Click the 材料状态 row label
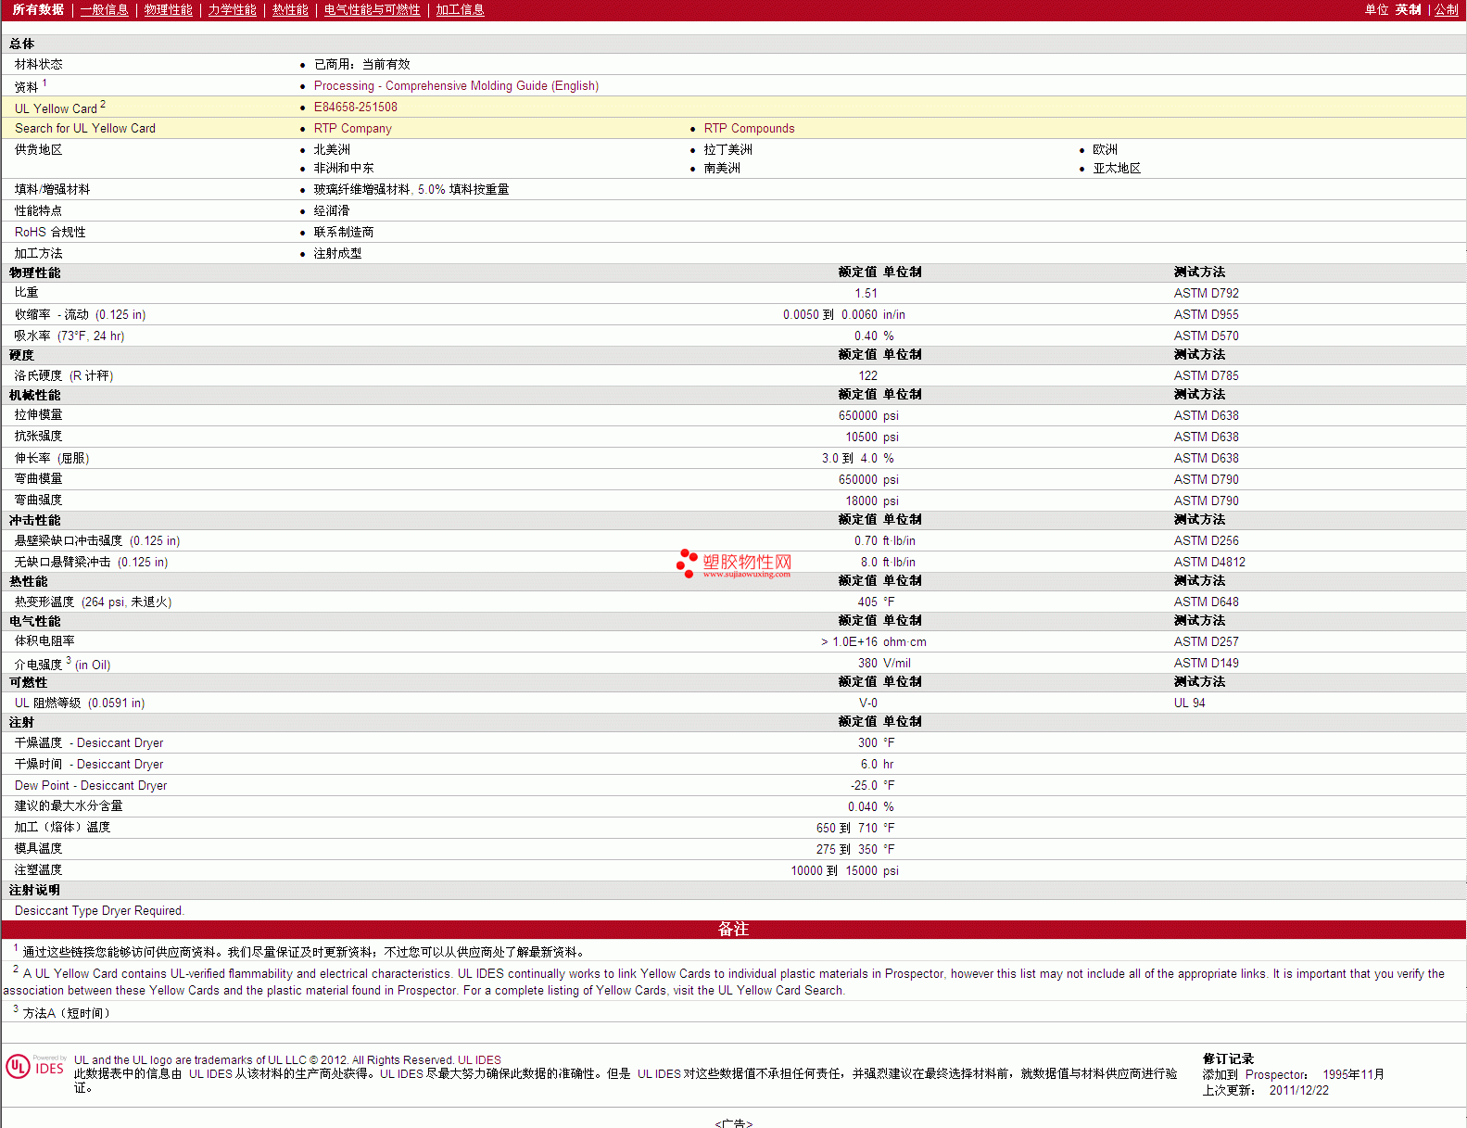This screenshot has width=1467, height=1128. click(39, 64)
